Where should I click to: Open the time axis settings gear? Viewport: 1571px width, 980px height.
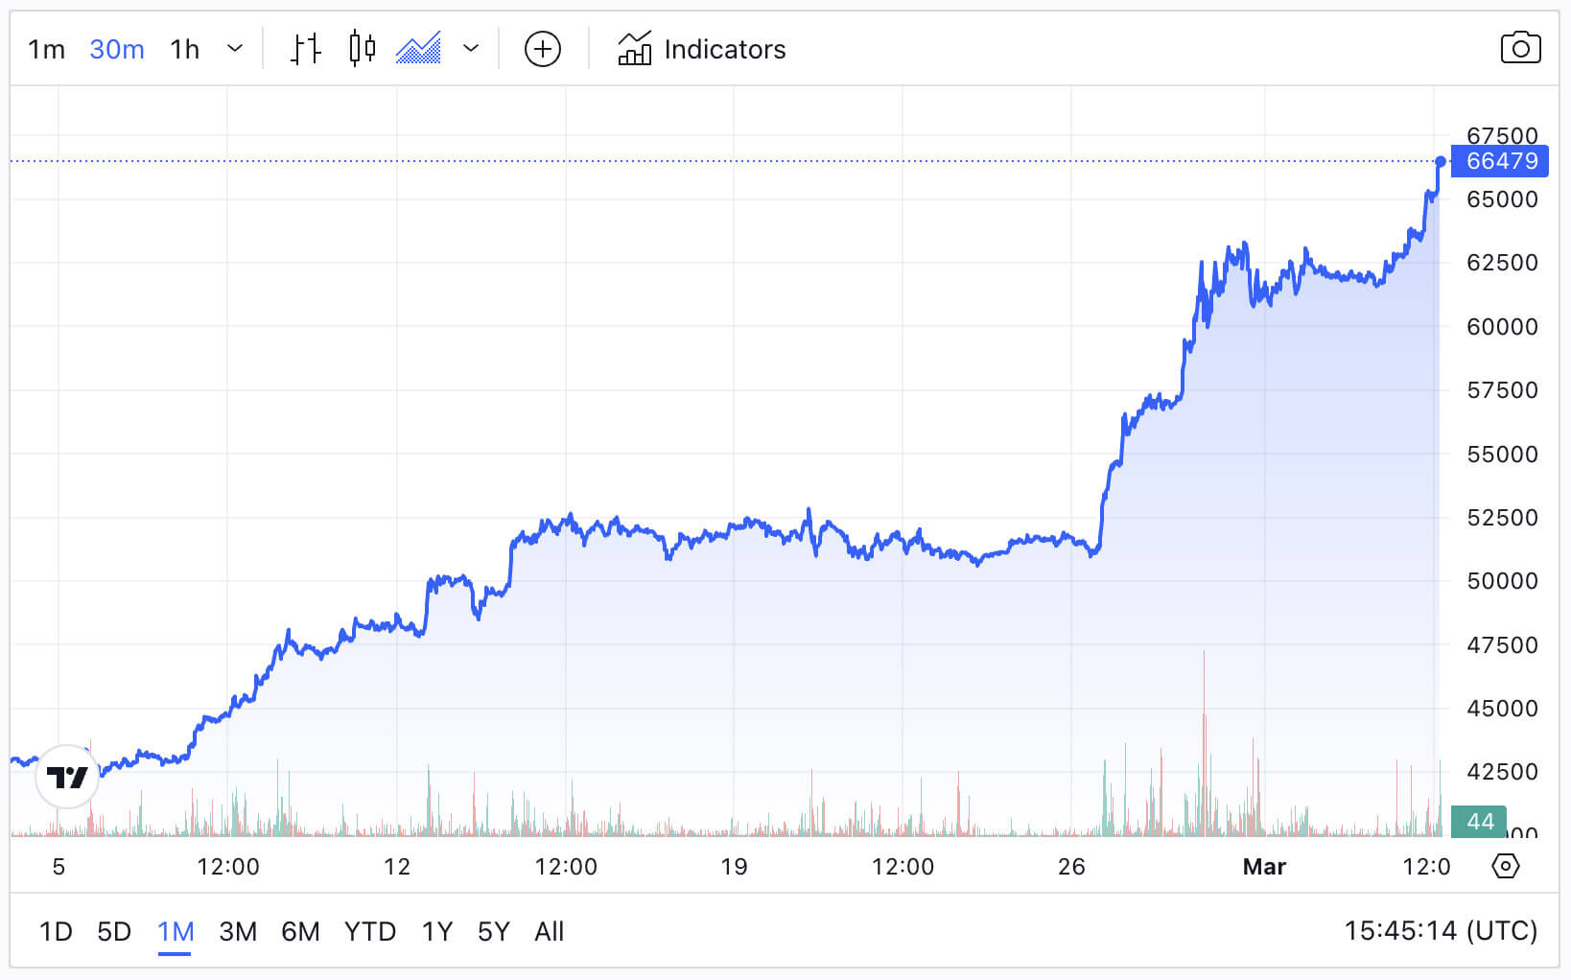click(x=1505, y=866)
